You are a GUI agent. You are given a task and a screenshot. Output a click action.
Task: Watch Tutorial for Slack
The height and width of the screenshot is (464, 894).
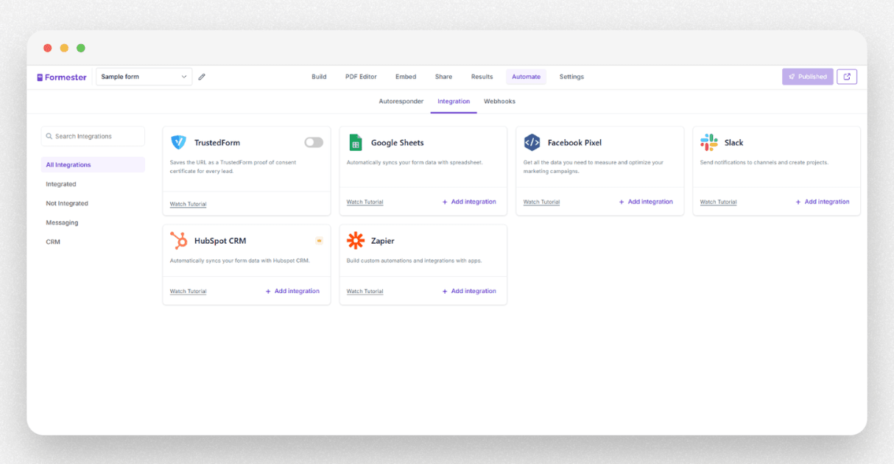point(718,202)
